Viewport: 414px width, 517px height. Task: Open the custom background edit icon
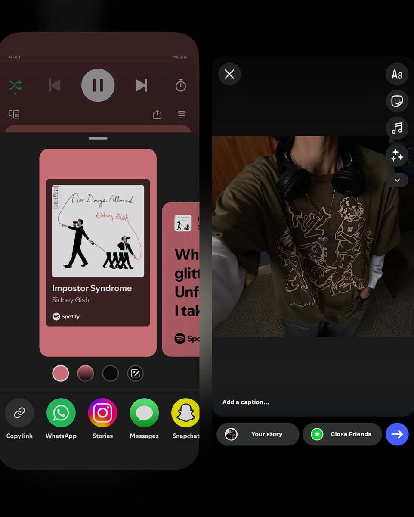(136, 373)
